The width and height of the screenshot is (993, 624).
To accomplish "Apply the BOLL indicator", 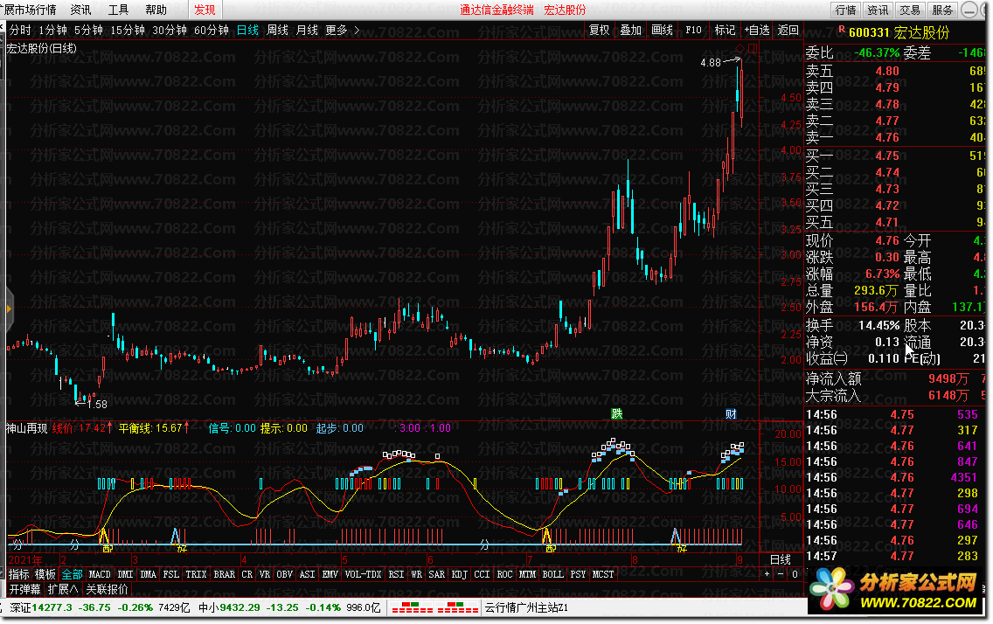I will point(552,574).
